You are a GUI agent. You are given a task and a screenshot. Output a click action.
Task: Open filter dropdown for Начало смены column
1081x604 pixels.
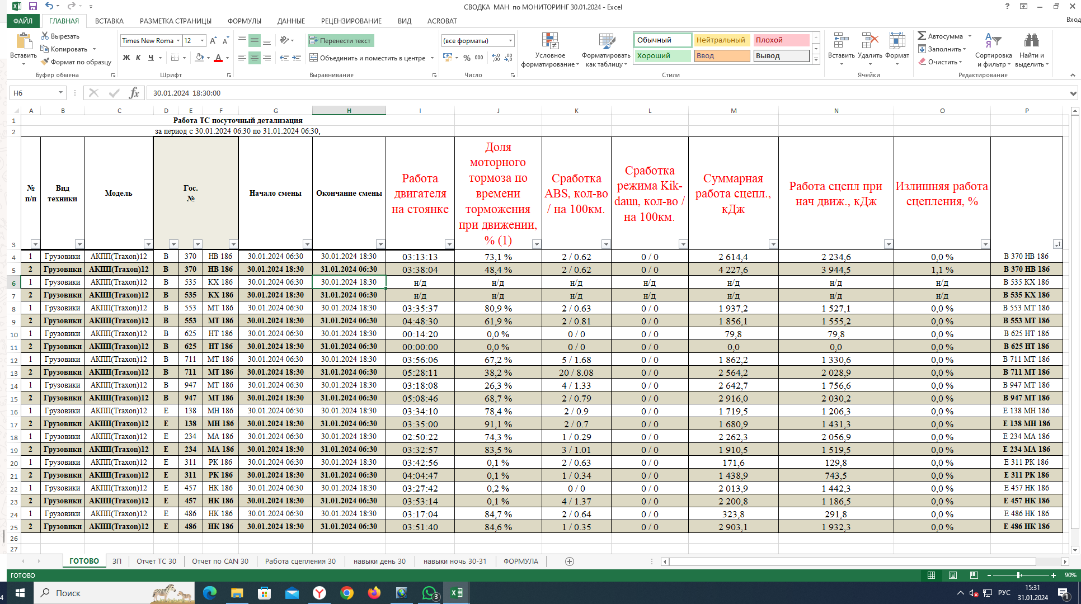pyautogui.click(x=307, y=244)
